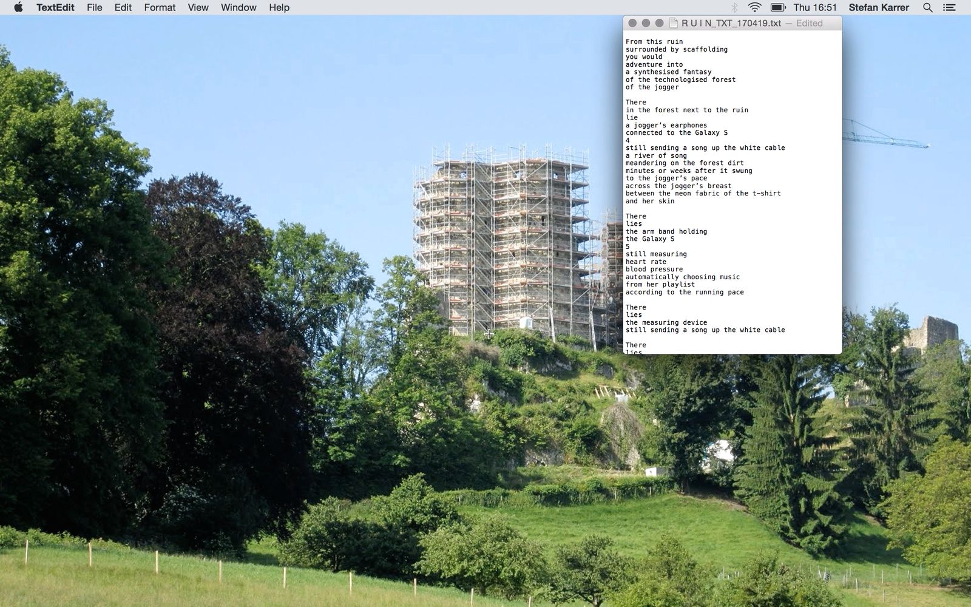Click the Thu 16:51 clock

[814, 7]
